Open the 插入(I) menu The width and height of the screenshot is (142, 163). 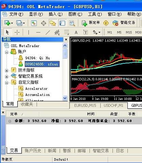click(x=56, y=14)
